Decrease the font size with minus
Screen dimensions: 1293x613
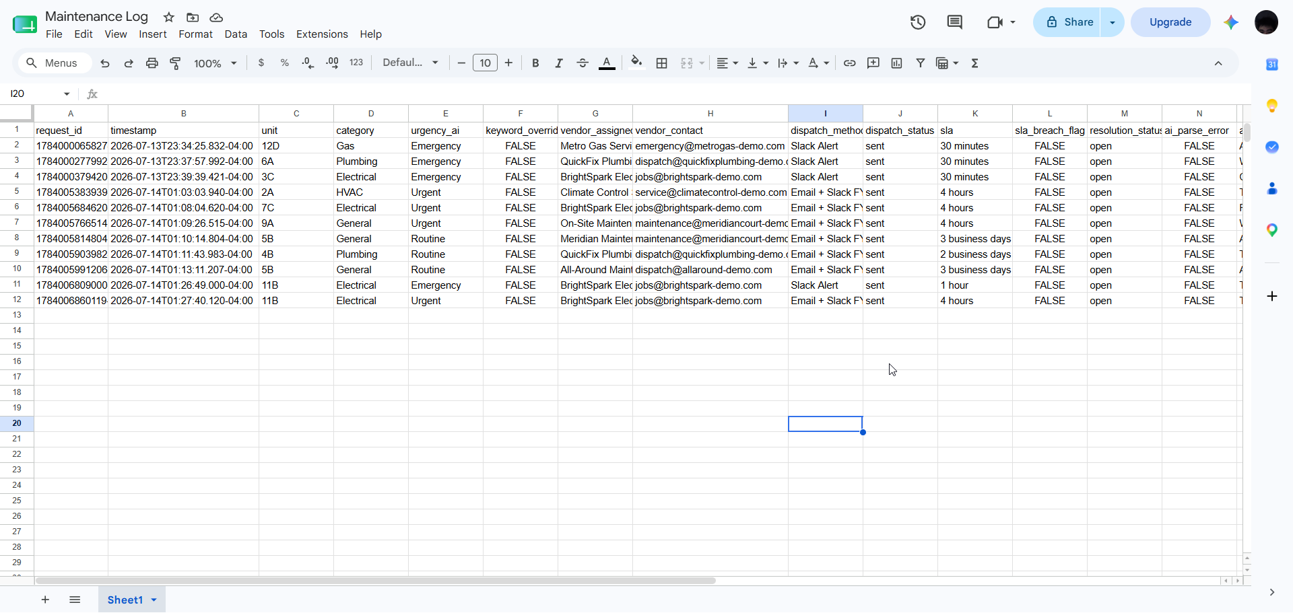click(461, 63)
